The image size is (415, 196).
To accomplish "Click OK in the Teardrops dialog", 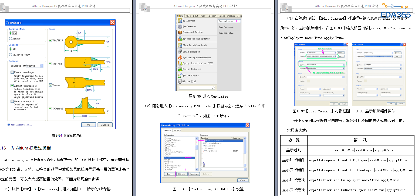I will [89, 125].
